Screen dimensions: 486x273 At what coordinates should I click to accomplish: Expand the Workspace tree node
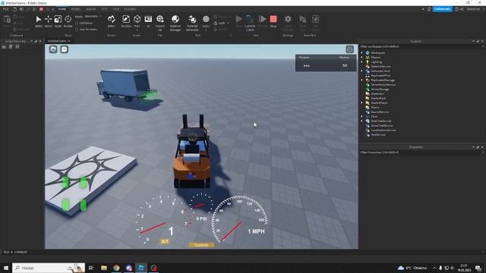(361, 52)
